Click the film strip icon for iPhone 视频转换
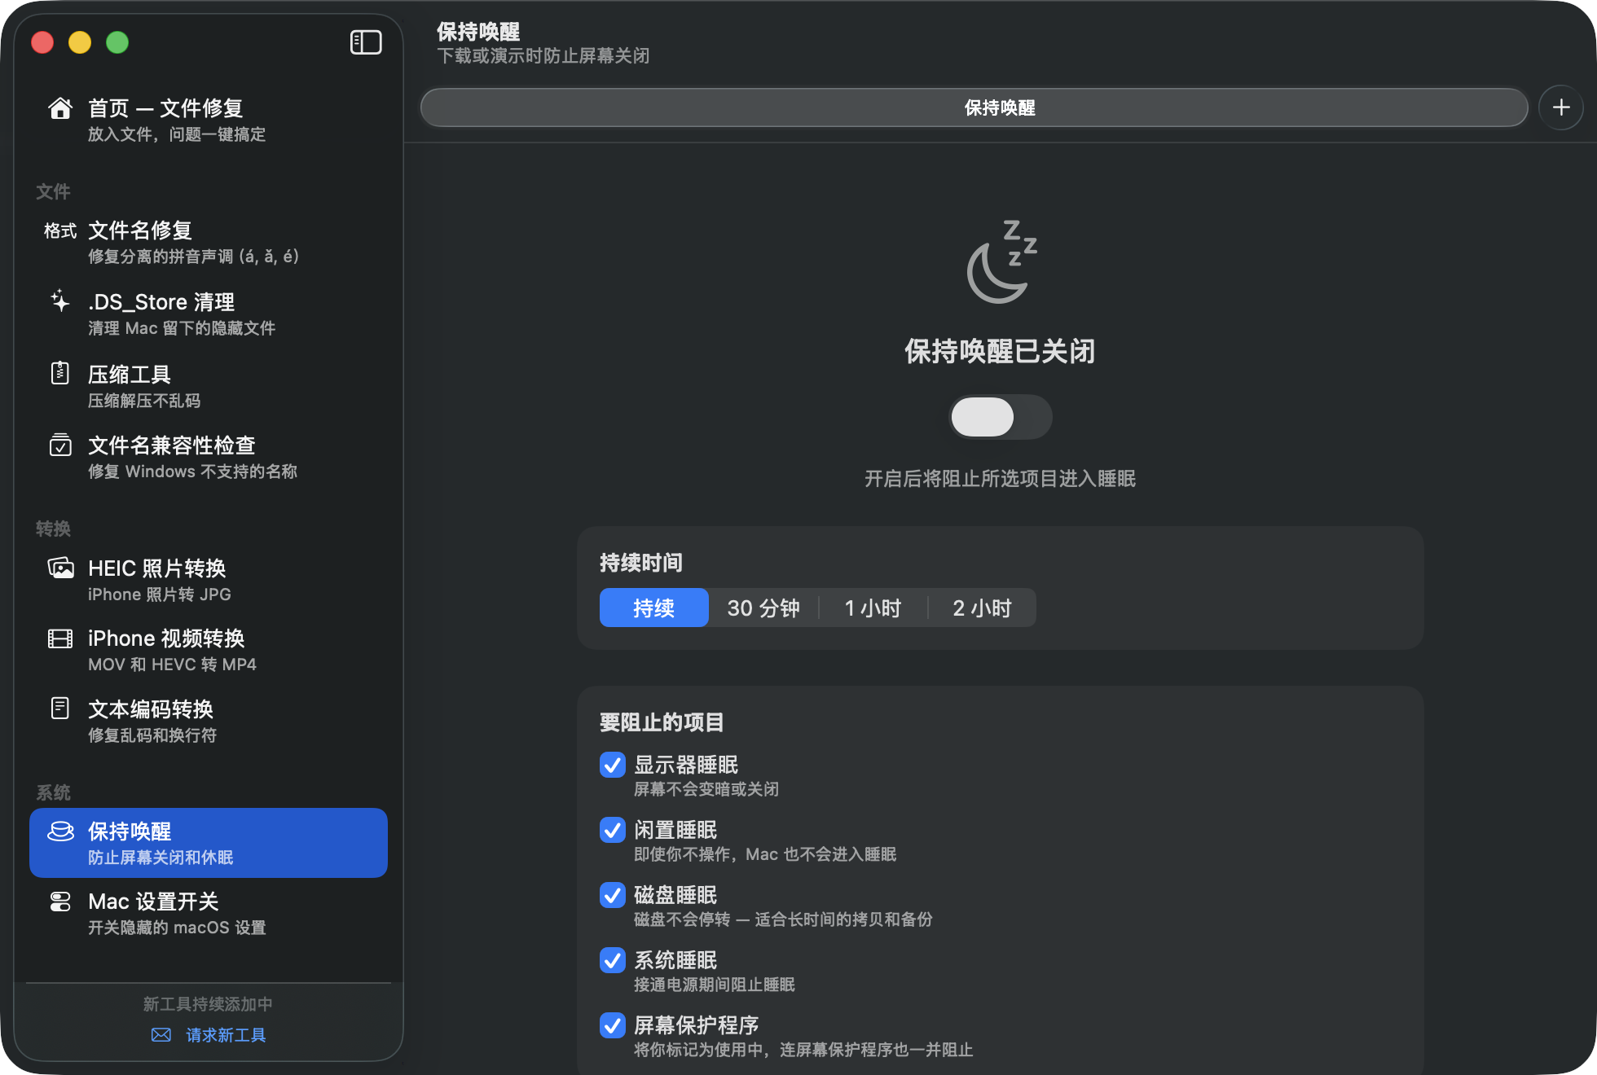 60,638
